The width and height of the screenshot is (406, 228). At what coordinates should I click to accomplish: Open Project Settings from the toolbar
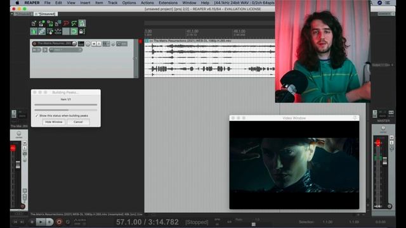(58, 23)
